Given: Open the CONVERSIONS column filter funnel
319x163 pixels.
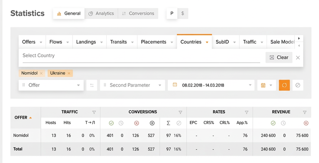Looking at the screenshot, I should pyautogui.click(x=180, y=112).
